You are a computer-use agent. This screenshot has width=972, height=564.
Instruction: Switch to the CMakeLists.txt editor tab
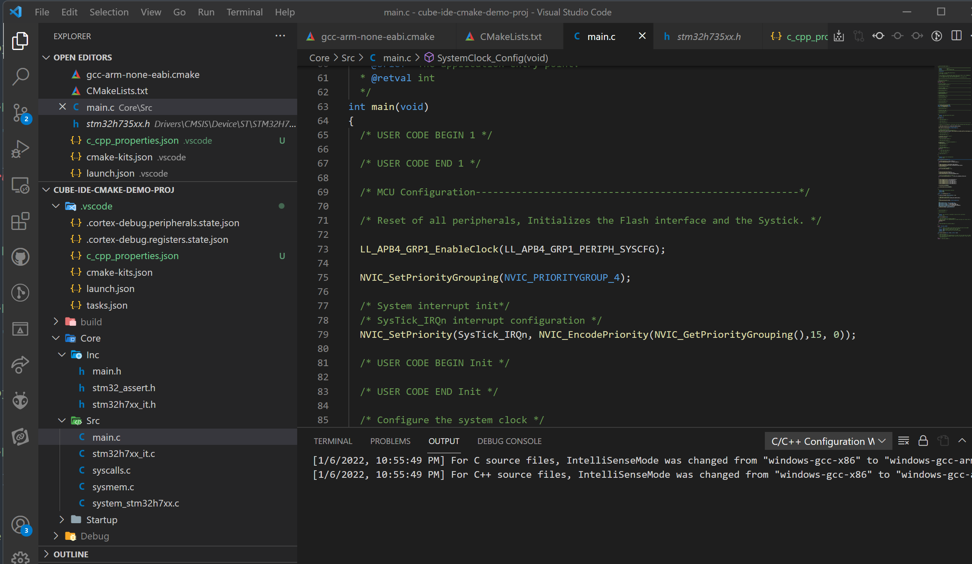tap(510, 37)
